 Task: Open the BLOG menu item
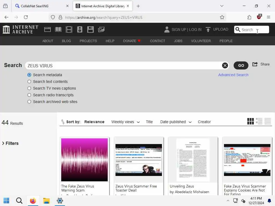(66, 41)
